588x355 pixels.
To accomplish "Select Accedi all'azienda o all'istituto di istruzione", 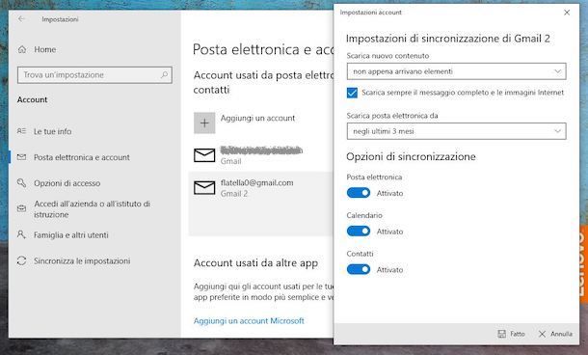I will click(x=92, y=209).
